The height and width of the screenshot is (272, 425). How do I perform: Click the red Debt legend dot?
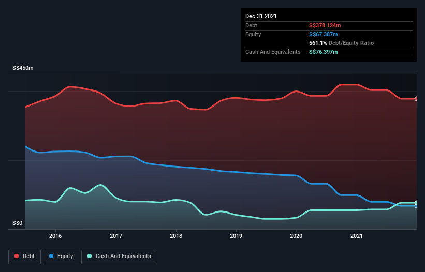pyautogui.click(x=17, y=256)
